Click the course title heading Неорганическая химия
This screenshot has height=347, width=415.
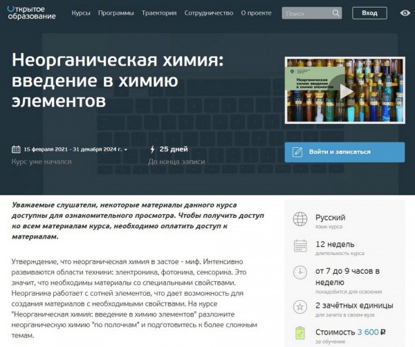click(118, 80)
